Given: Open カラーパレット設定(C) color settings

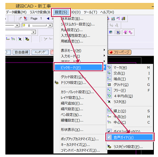Looking at the screenshot, I should tap(78, 92).
